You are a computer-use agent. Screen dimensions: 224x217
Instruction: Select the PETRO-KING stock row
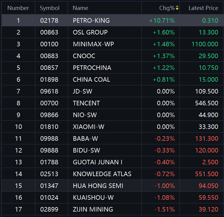point(91,21)
